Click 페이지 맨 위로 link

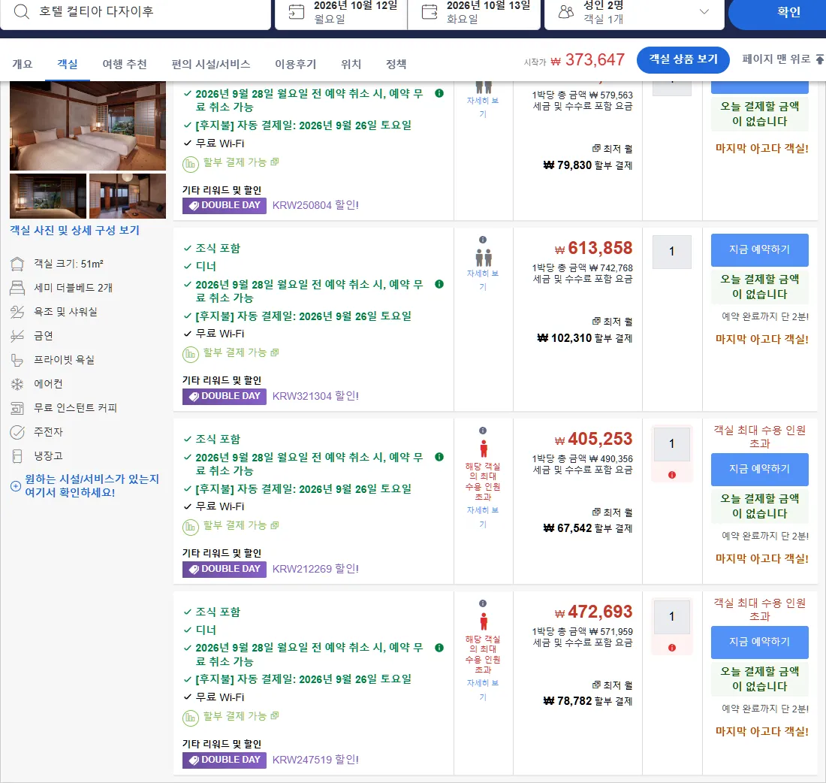click(782, 59)
